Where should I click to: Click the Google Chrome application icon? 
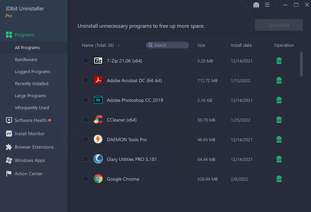click(x=98, y=179)
